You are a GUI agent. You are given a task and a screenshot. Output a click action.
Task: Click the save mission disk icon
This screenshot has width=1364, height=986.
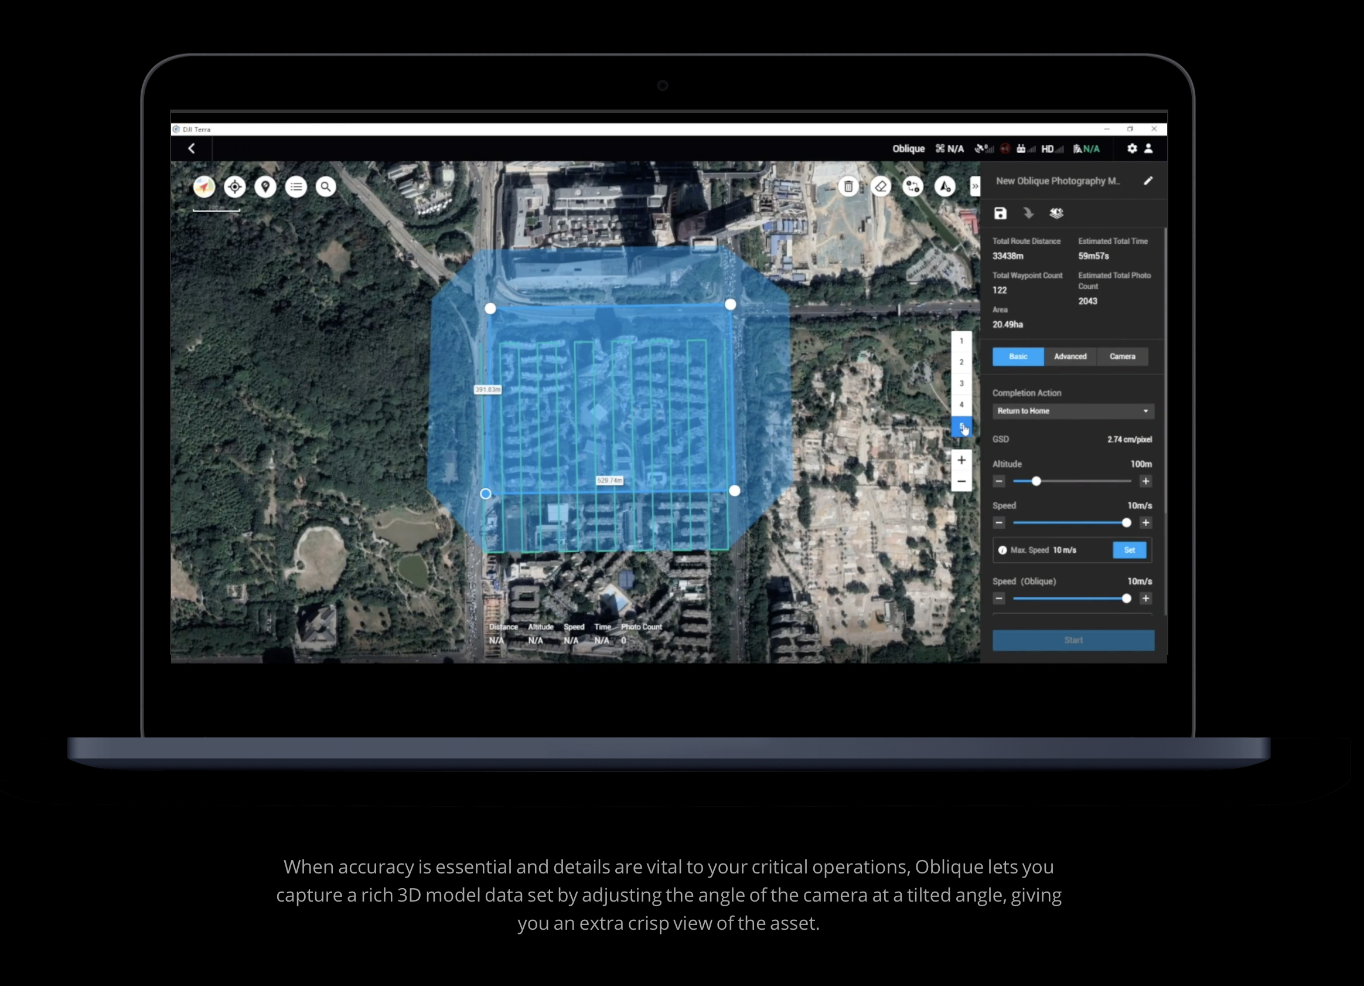click(x=1000, y=213)
